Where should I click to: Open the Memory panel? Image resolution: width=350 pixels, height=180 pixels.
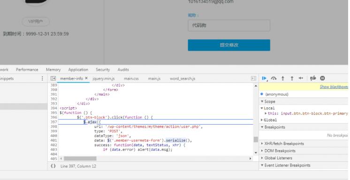pos(53,69)
